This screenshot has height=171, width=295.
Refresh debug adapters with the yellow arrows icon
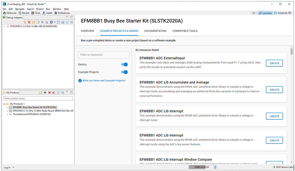(x=25, y=22)
